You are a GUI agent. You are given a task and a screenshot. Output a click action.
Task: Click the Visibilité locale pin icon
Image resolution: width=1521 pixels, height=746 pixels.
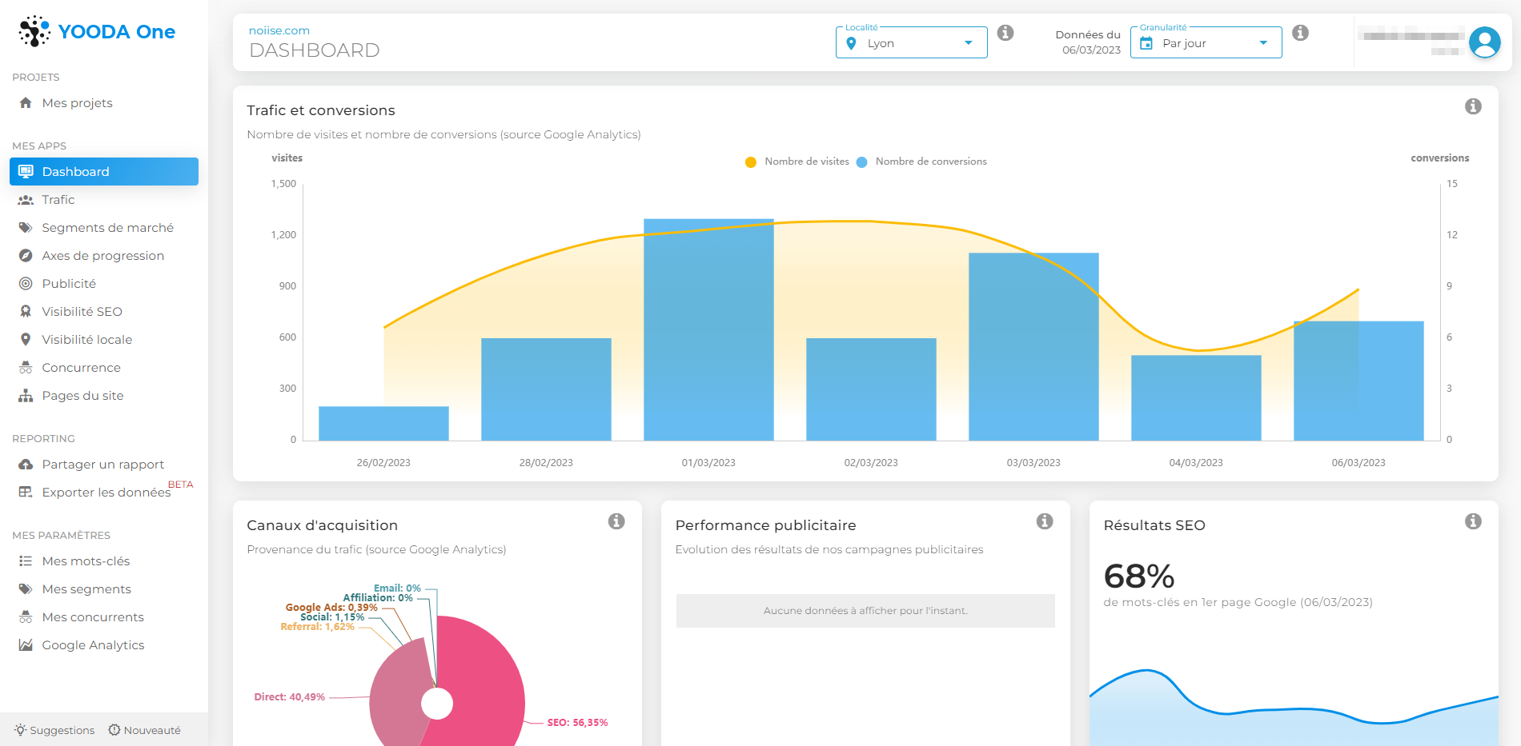26,340
